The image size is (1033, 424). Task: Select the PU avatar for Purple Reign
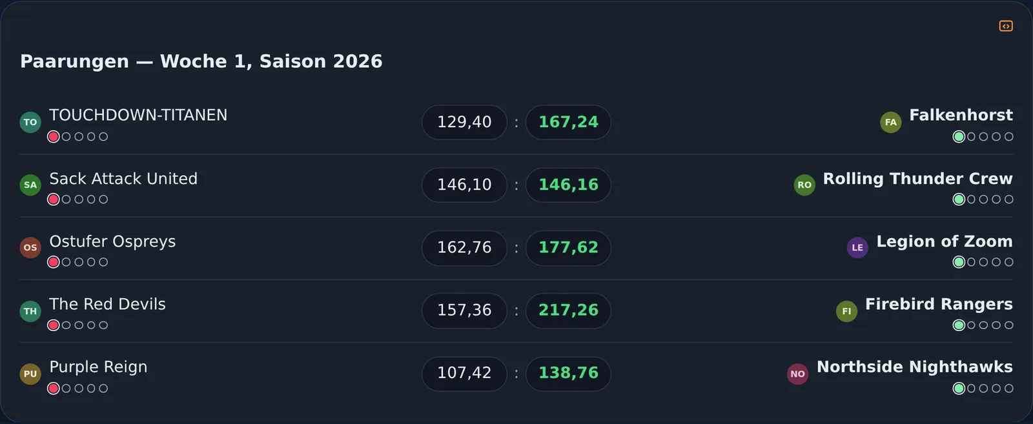pyautogui.click(x=30, y=374)
